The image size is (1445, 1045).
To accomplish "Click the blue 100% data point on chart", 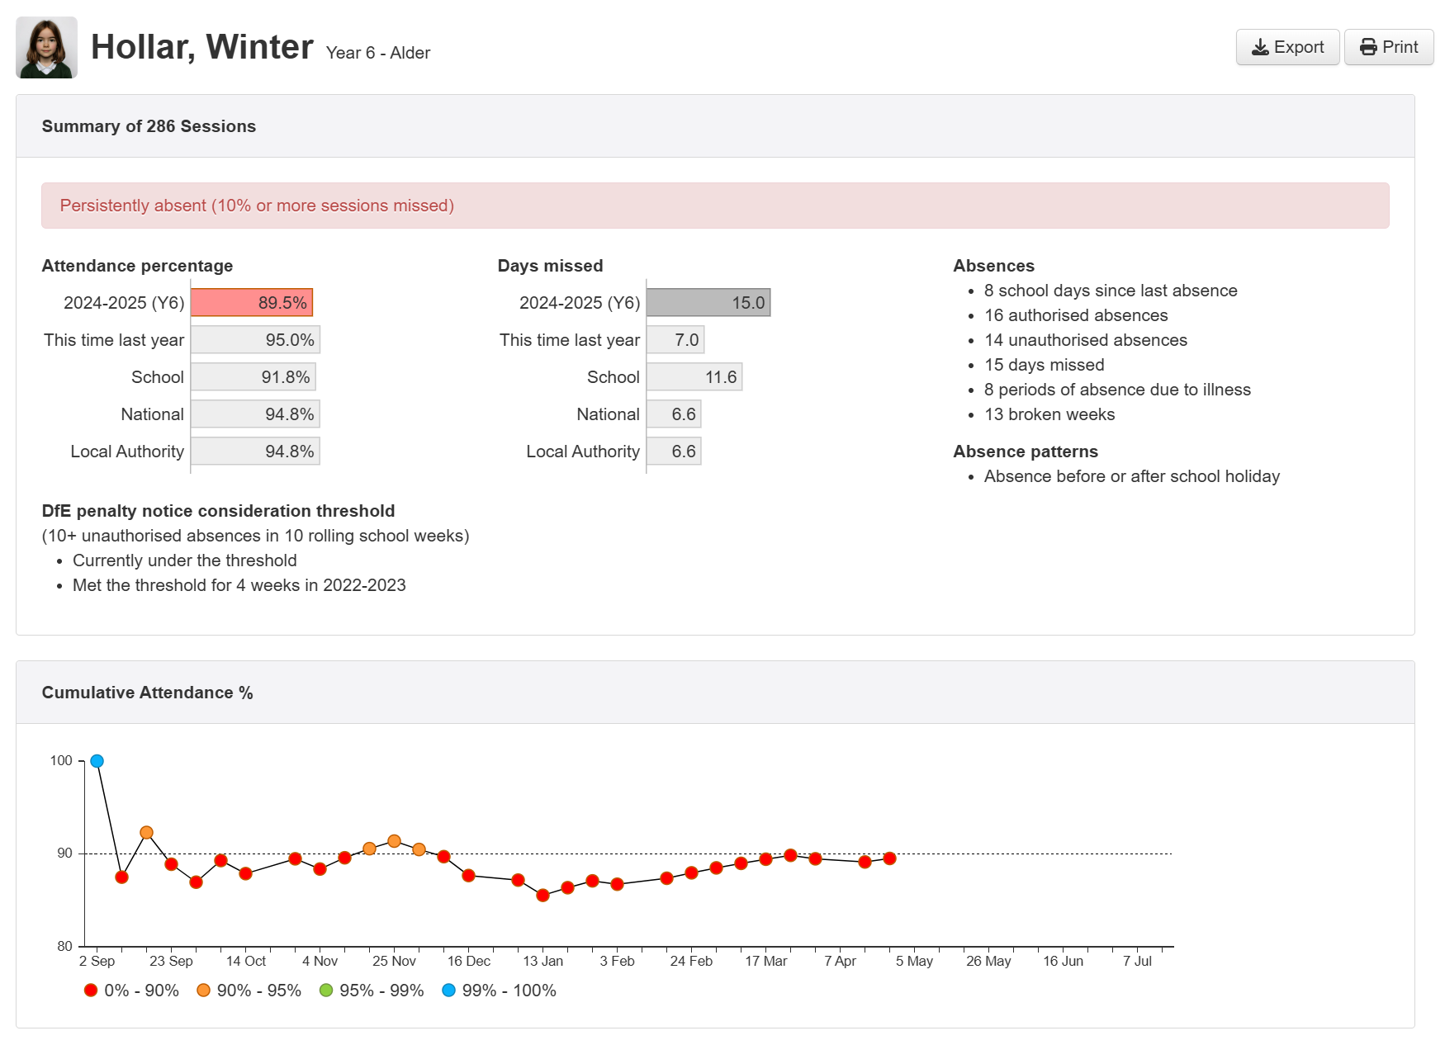I will [97, 761].
